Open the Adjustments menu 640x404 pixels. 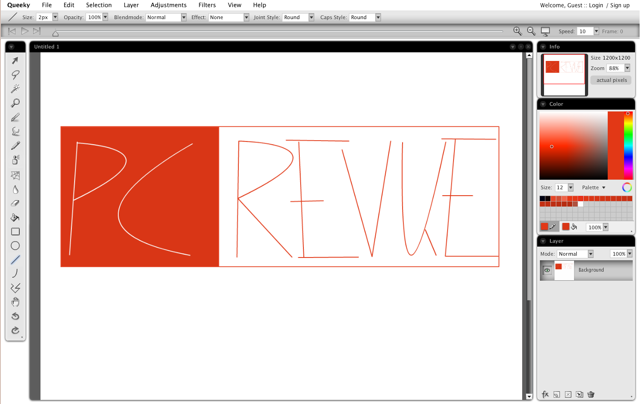point(168,5)
